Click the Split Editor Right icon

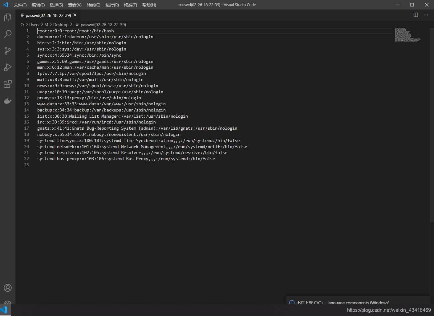[416, 15]
